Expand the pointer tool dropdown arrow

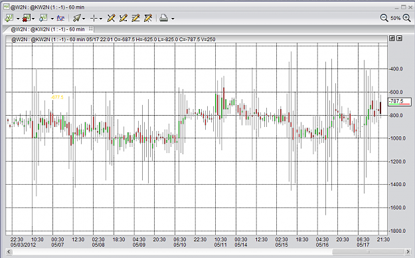(x=84, y=19)
